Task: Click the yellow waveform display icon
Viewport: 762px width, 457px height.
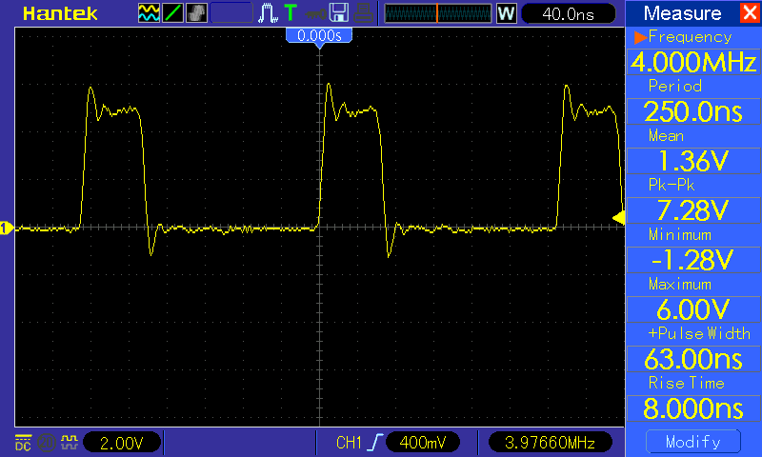Action: point(149,13)
